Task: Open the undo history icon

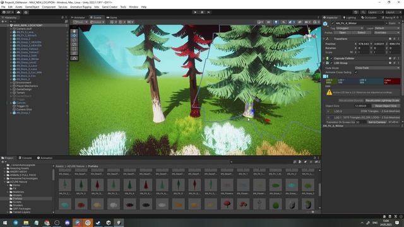Action: [356, 12]
